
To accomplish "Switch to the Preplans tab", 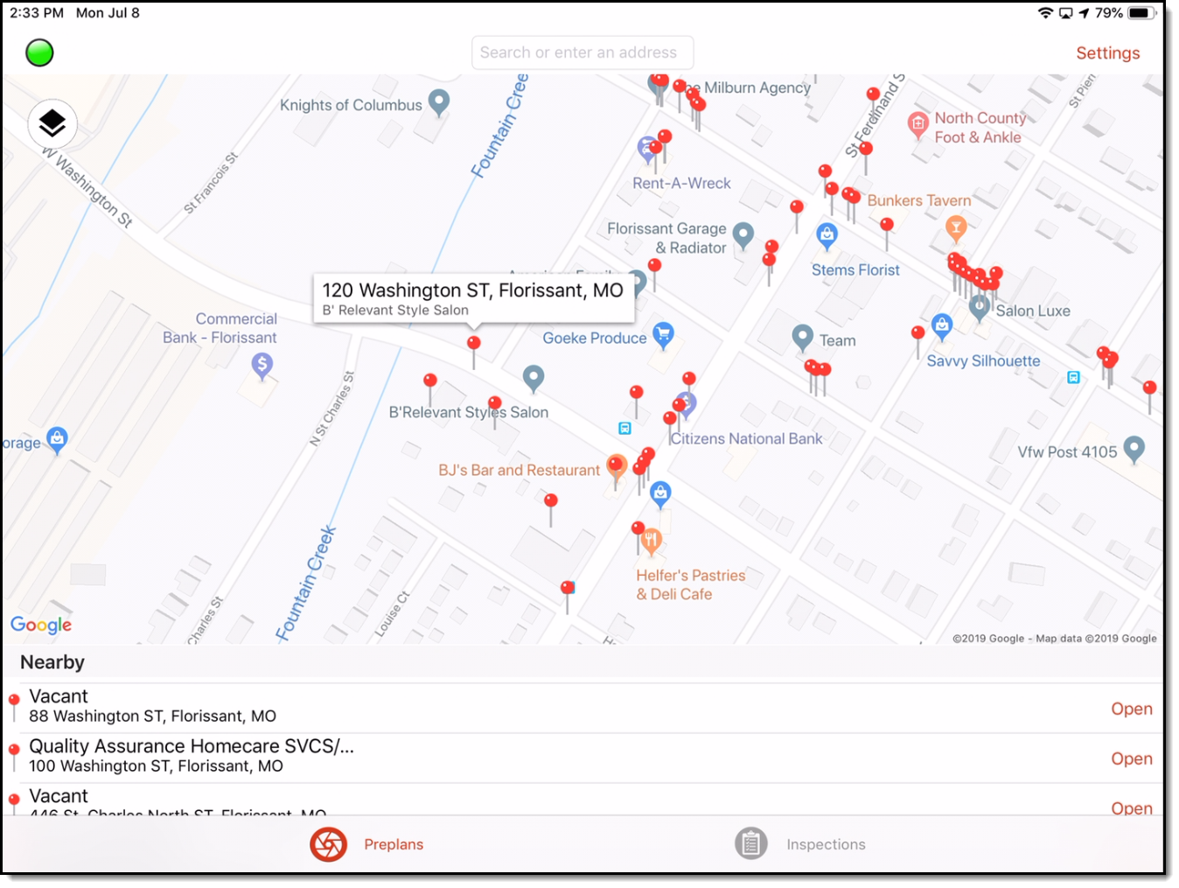I will click(x=367, y=844).
